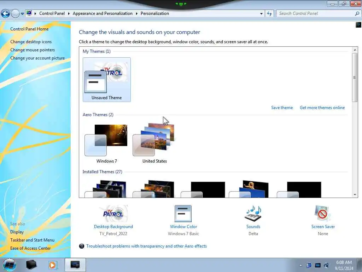Open Change your account picture link
The image size is (362, 272).
37,58
